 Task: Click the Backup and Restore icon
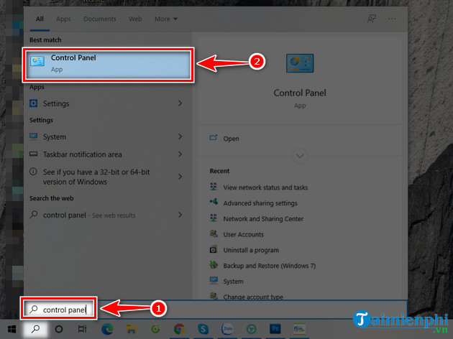point(214,264)
